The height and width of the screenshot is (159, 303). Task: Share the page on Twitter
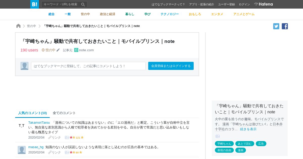pos(276,26)
